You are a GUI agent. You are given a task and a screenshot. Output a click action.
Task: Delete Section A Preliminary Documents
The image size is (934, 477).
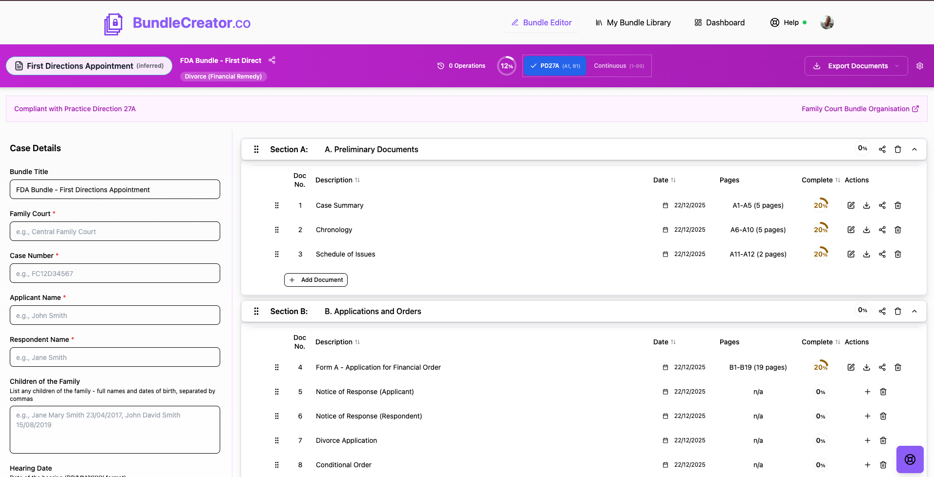[898, 149]
